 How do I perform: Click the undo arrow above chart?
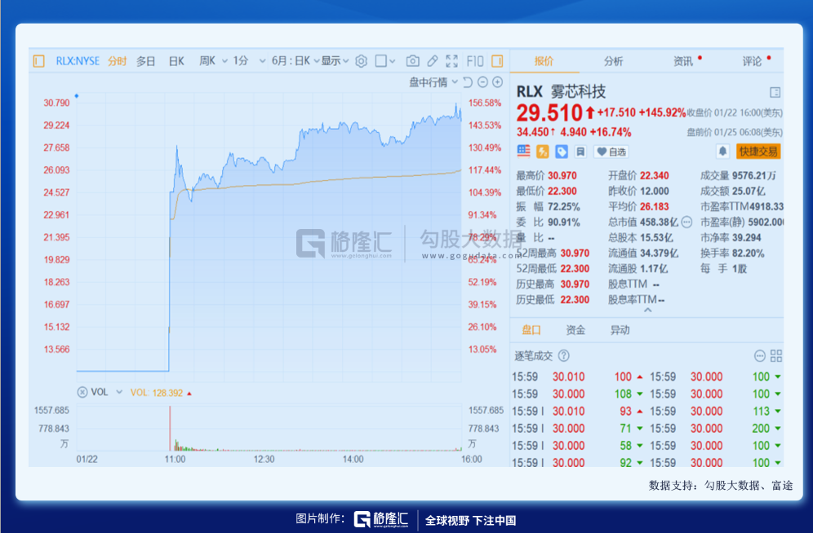pos(468,82)
